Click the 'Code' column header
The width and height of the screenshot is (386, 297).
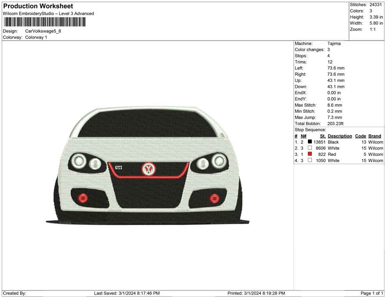(360, 136)
